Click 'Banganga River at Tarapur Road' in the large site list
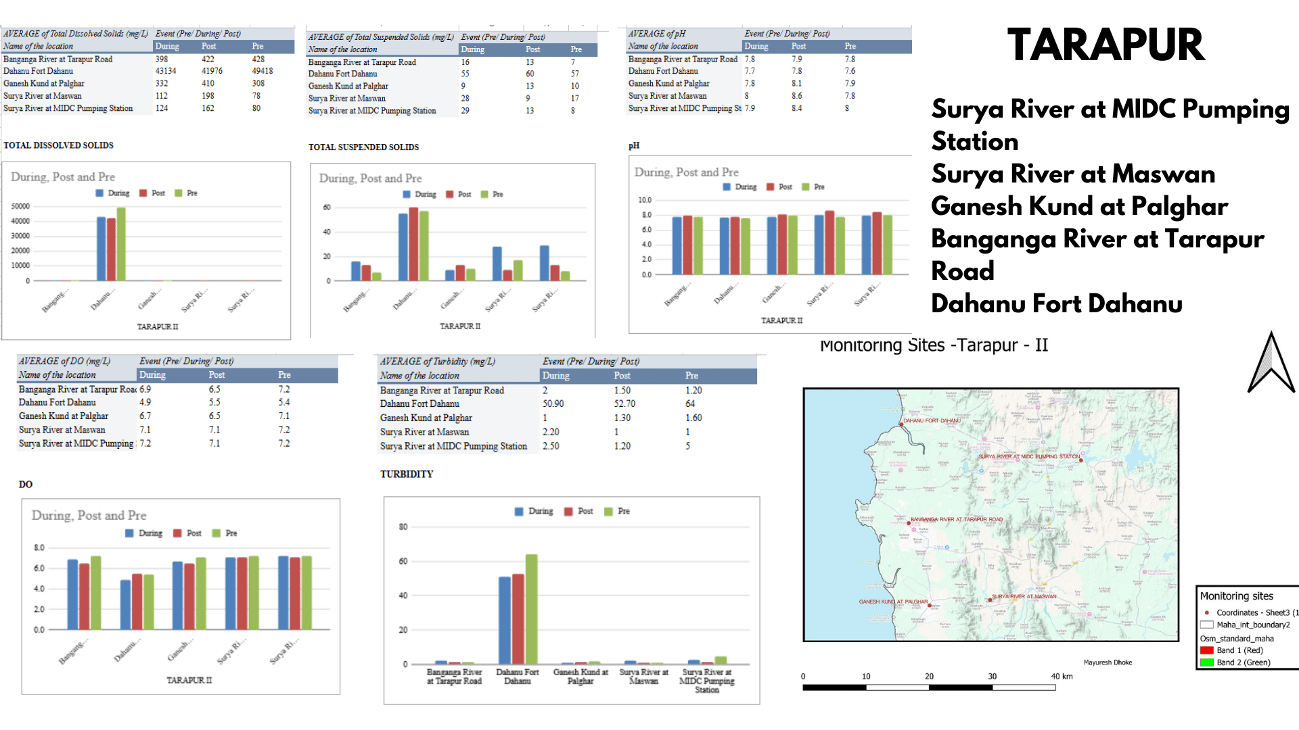Screen dimensions: 1299x730 point(1097,255)
